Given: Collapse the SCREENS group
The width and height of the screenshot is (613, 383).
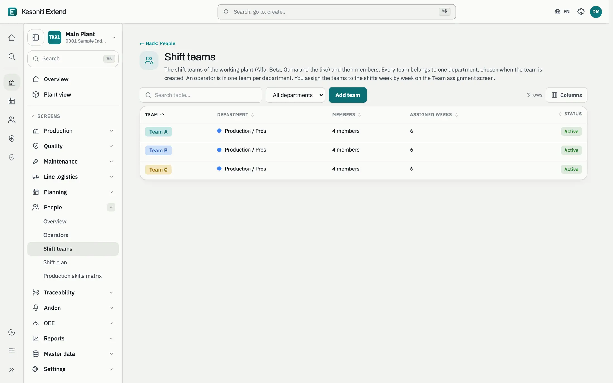Looking at the screenshot, I should pos(45,116).
